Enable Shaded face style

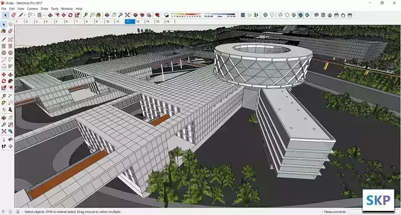point(294,15)
